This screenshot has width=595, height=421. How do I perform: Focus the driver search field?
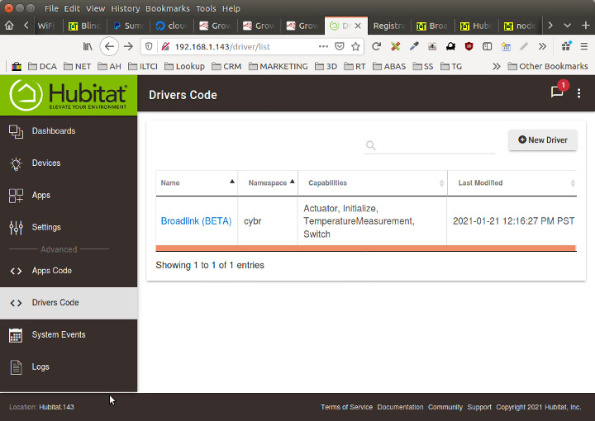point(430,145)
